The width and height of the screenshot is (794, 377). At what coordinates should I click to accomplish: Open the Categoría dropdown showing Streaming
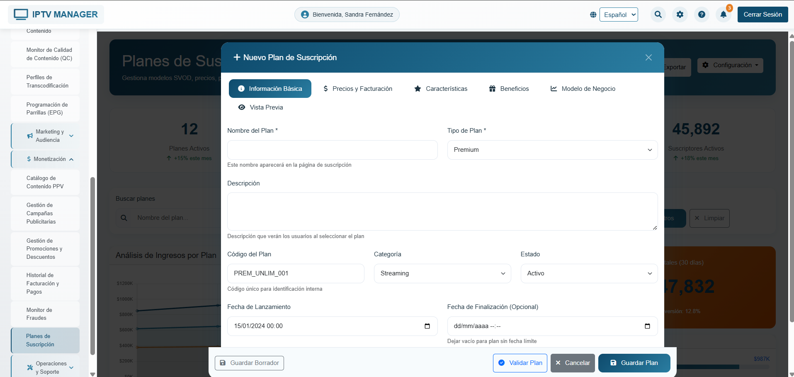(442, 273)
